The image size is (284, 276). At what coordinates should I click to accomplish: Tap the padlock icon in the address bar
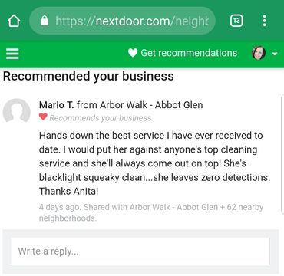click(45, 21)
